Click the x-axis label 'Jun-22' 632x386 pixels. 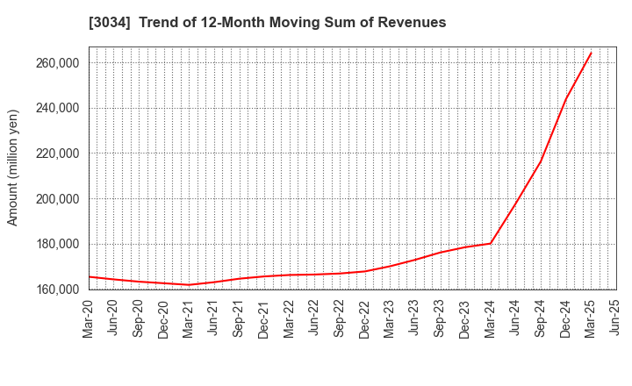314,318
